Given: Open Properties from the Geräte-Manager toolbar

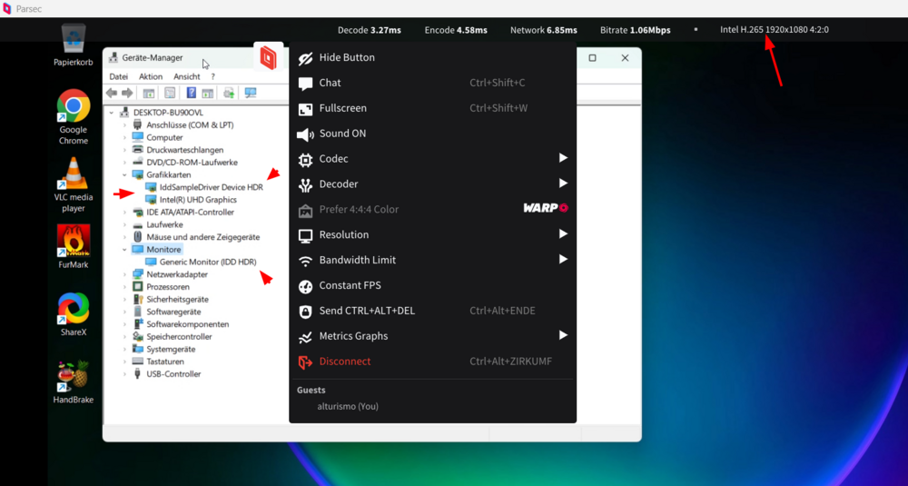Looking at the screenshot, I should [x=170, y=93].
